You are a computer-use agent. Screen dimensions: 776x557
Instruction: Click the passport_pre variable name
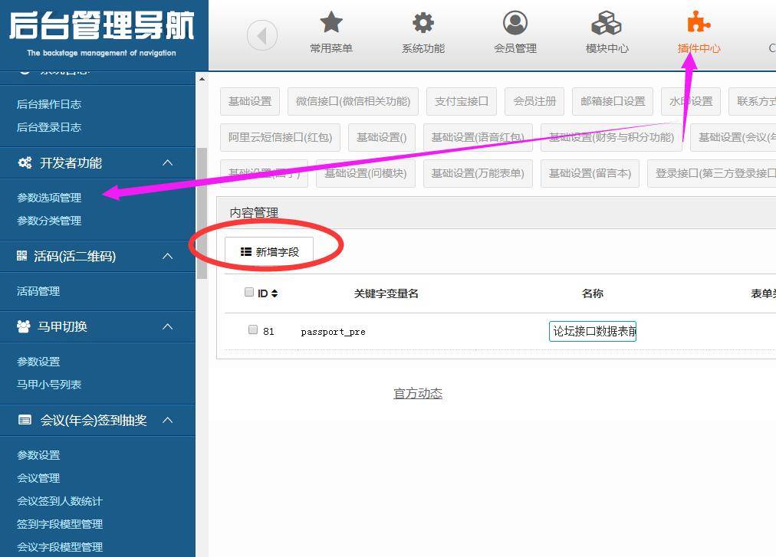click(x=333, y=332)
